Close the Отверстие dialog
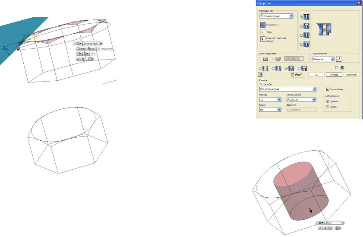This screenshot has width=363, height=237. (359, 3)
